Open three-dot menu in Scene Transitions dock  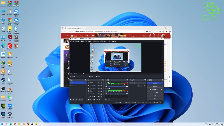tap(144, 86)
